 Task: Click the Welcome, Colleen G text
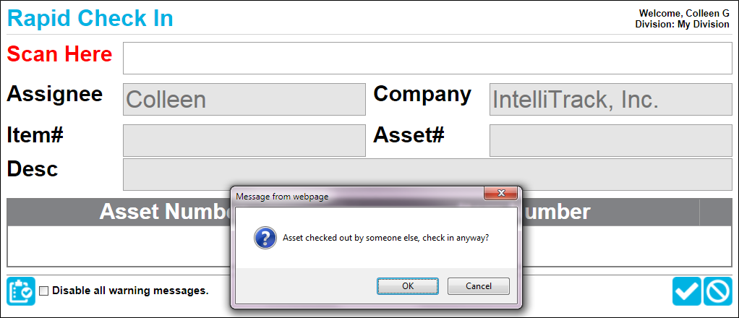coord(684,14)
